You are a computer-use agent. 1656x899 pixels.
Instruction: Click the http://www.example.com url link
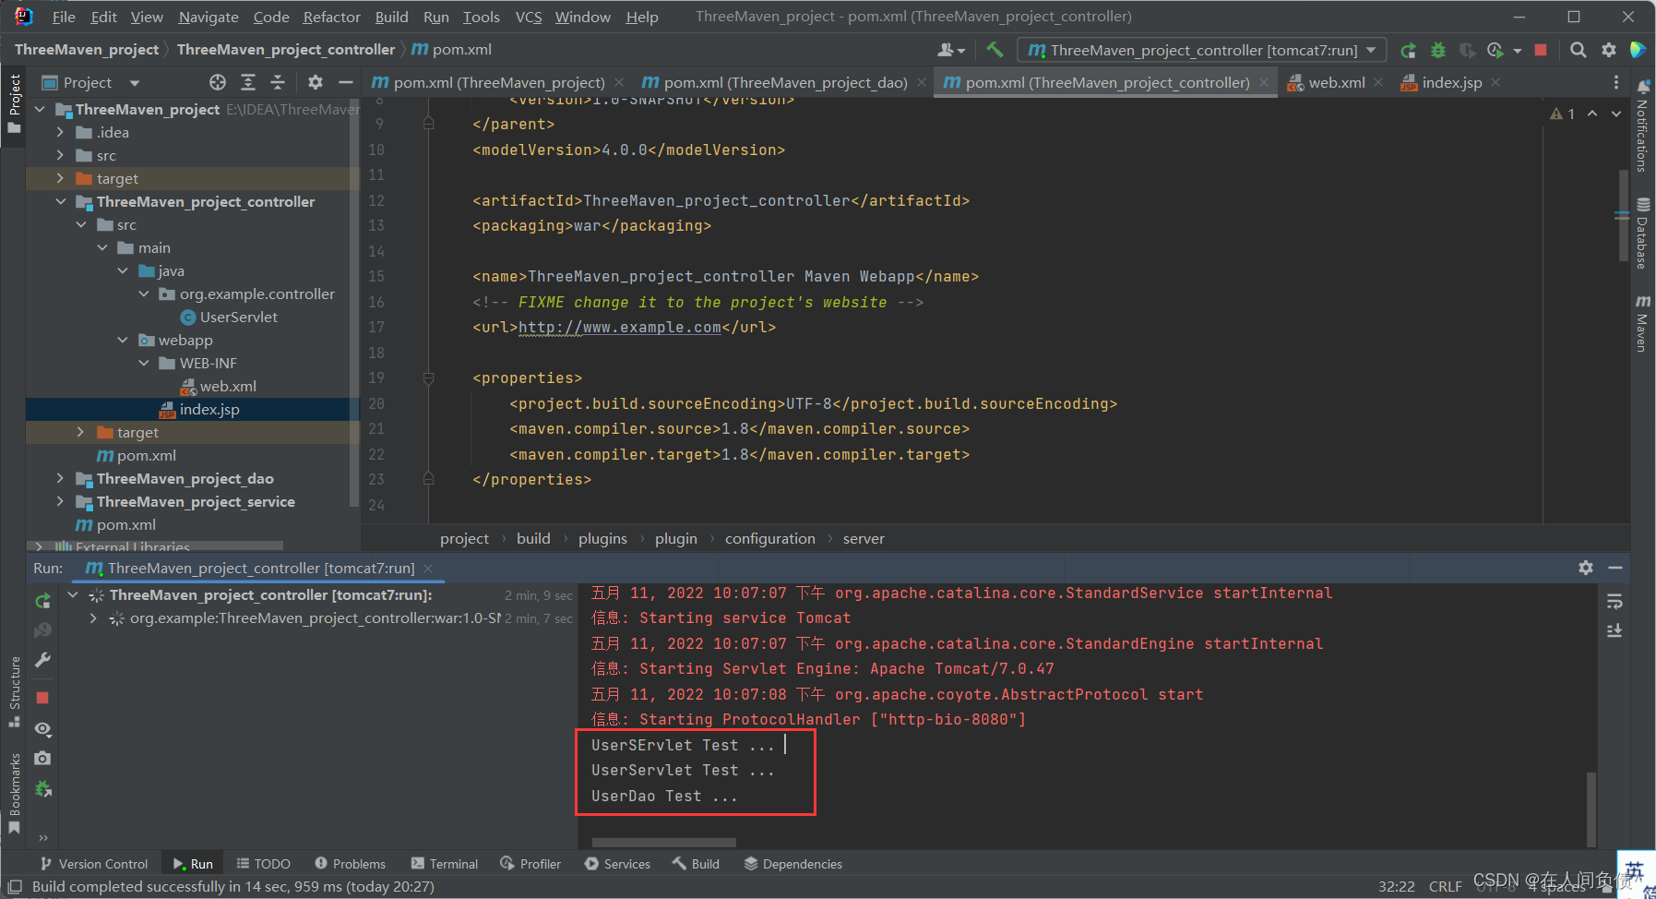[x=619, y=327]
